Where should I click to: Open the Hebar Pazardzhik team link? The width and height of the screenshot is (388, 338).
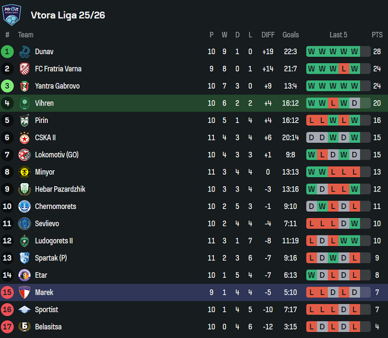coord(60,189)
